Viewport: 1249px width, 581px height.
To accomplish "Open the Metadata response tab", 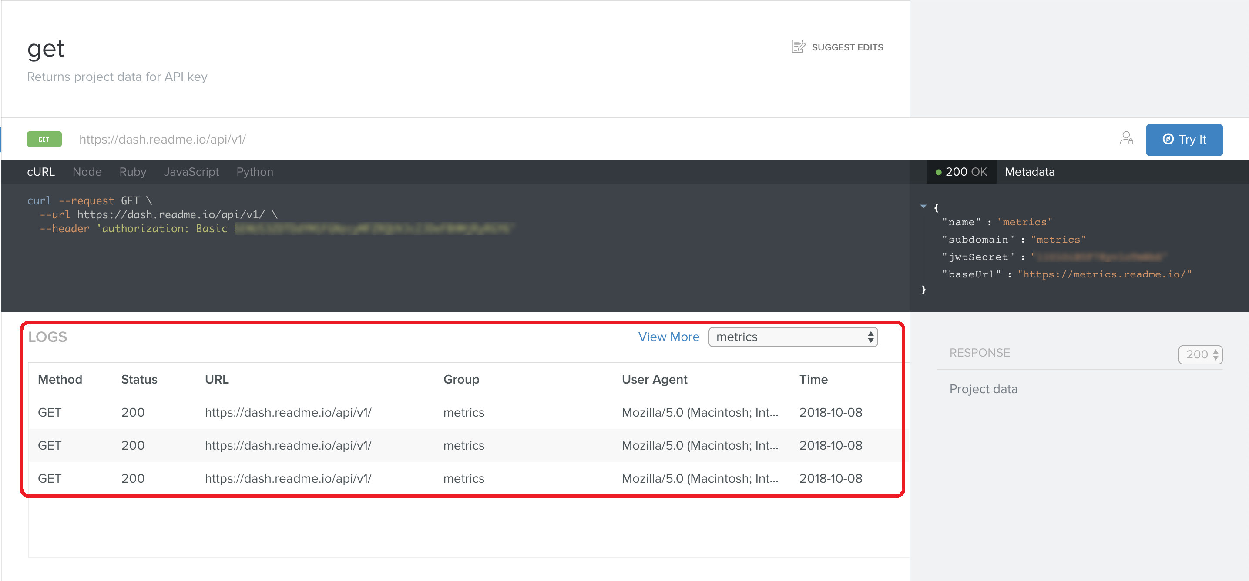I will (1029, 172).
